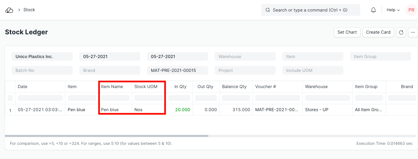The height and width of the screenshot is (159, 418).
Task: Click the Voucher # MAT-PRE-2021-00015 filter field
Action: click(177, 71)
